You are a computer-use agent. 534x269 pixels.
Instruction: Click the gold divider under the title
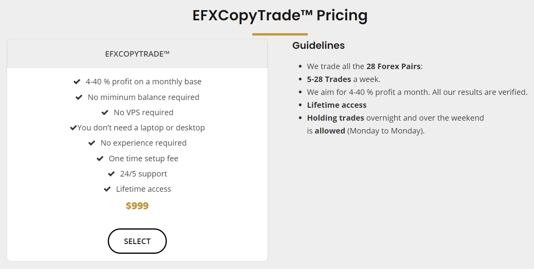pos(280,34)
